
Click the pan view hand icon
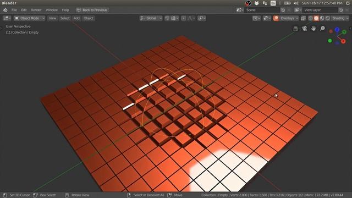pyautogui.click(x=313, y=29)
